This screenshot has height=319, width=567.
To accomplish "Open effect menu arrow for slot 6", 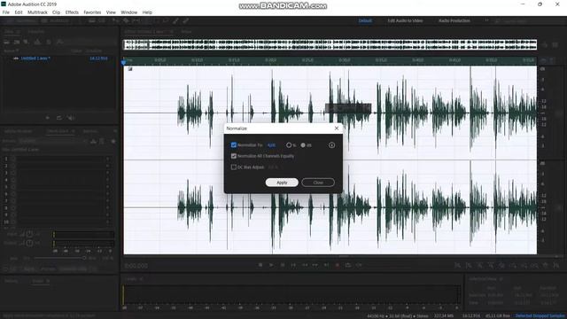I will click(108, 194).
